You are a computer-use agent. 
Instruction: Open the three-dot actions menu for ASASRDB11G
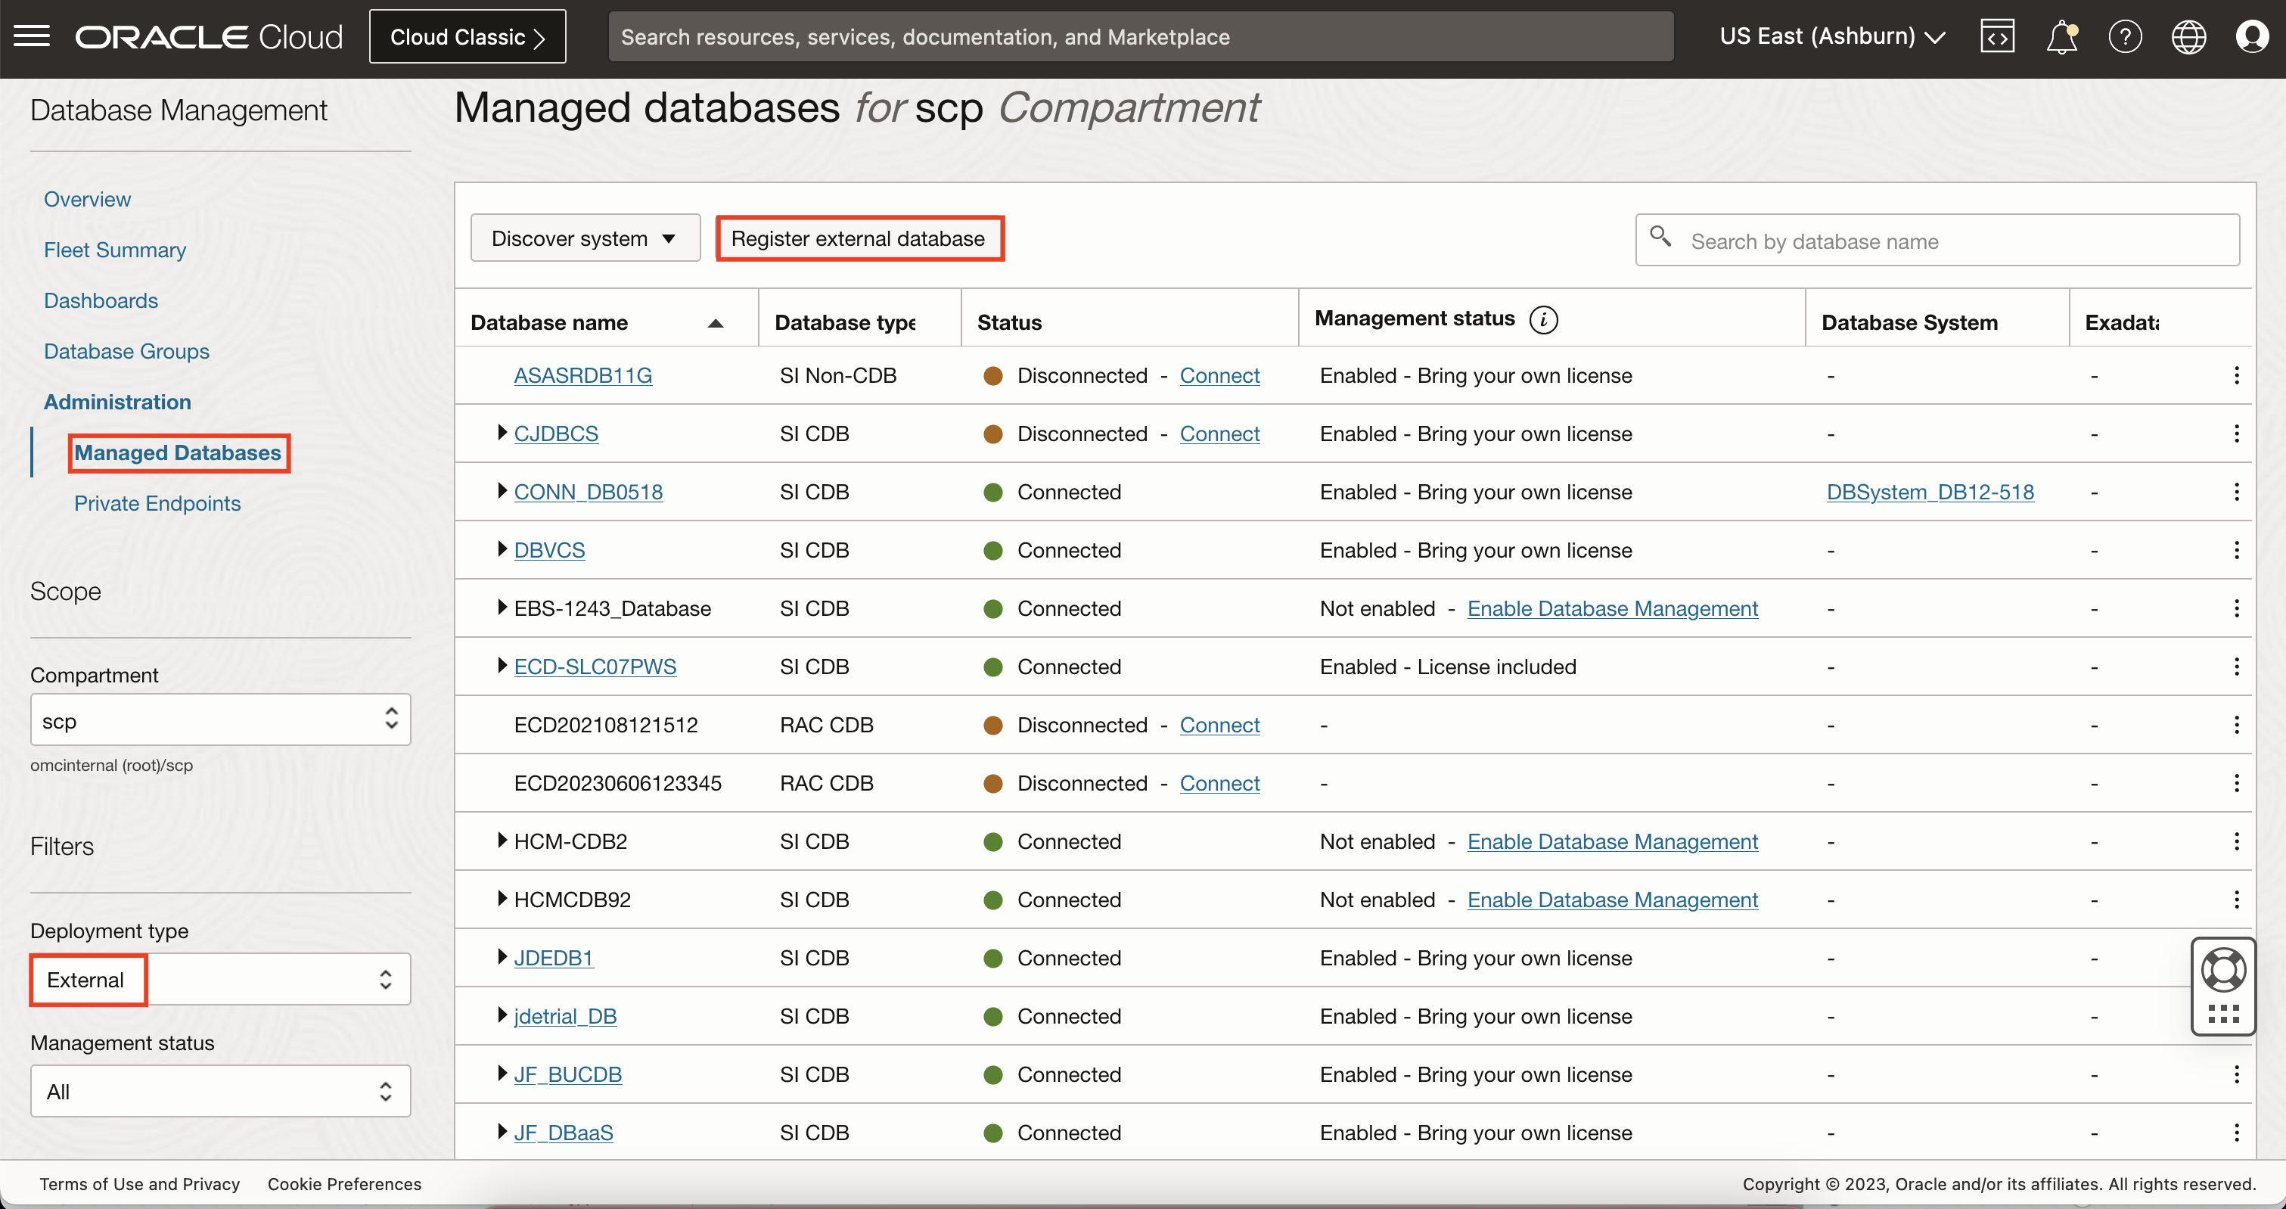(x=2236, y=375)
